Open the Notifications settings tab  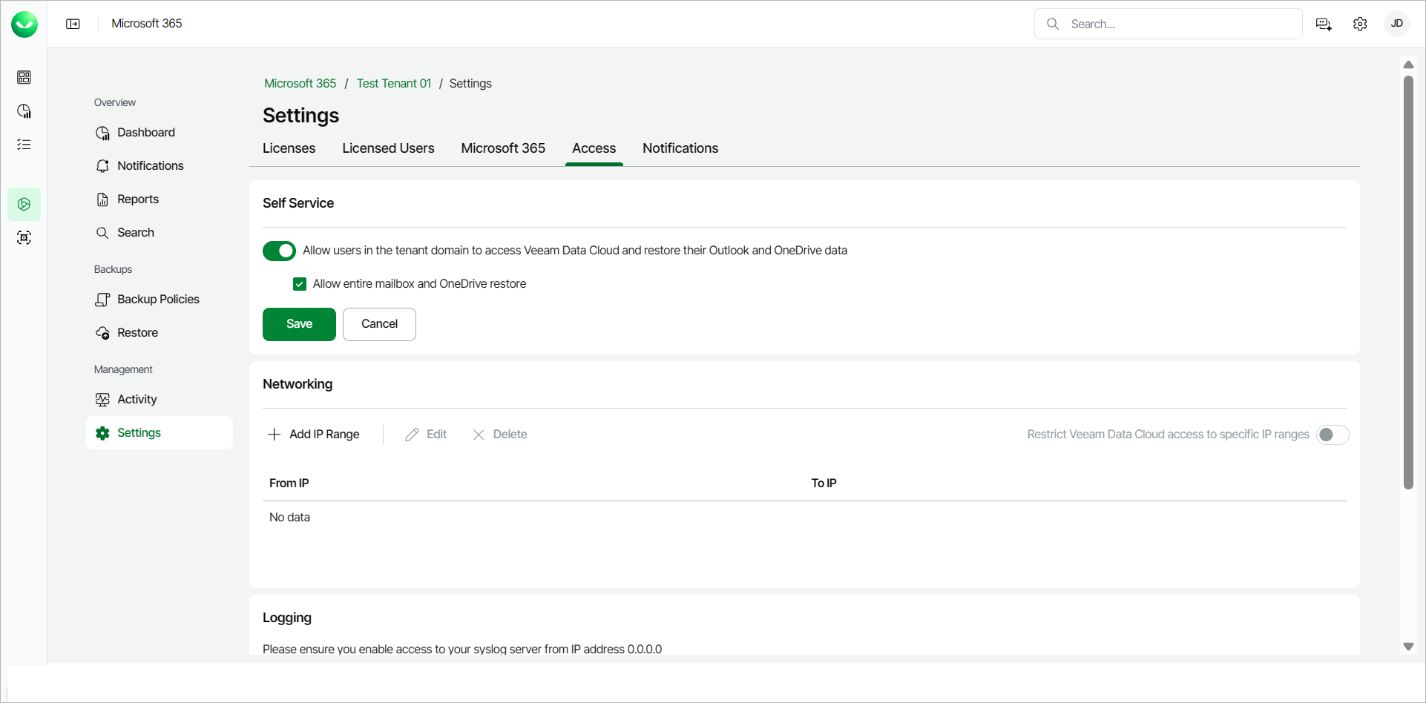coord(680,148)
